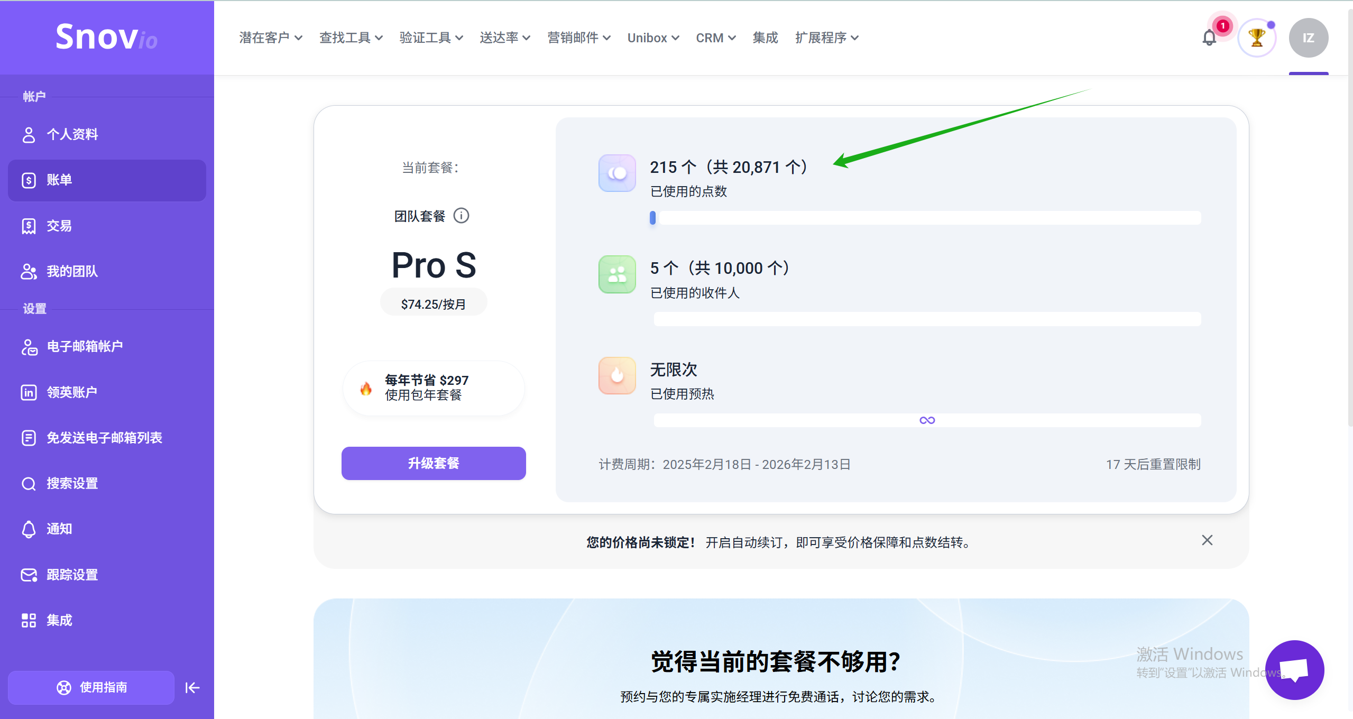Open 跟踪设置 in sidebar
Image resolution: width=1353 pixels, height=719 pixels.
pos(107,575)
